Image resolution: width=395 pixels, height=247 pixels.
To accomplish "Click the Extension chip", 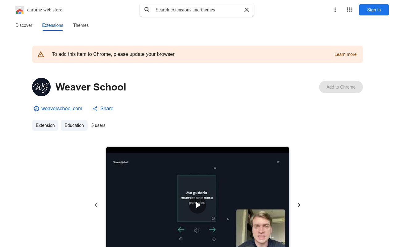I will click(45, 125).
